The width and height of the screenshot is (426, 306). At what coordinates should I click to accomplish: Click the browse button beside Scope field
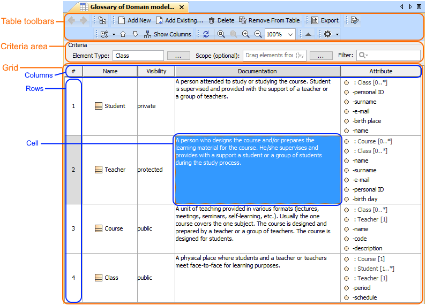(x=321, y=56)
